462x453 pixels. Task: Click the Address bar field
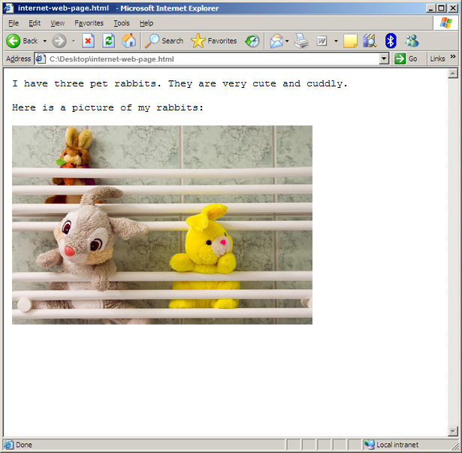212,59
